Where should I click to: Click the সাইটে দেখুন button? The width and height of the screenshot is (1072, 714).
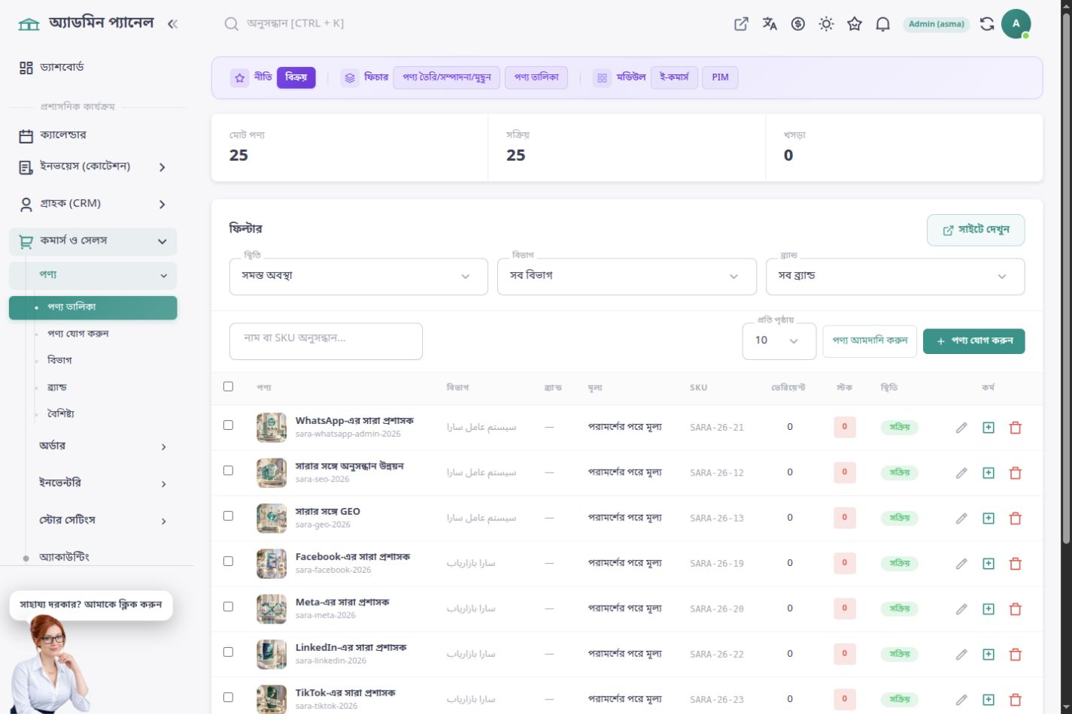976,230
